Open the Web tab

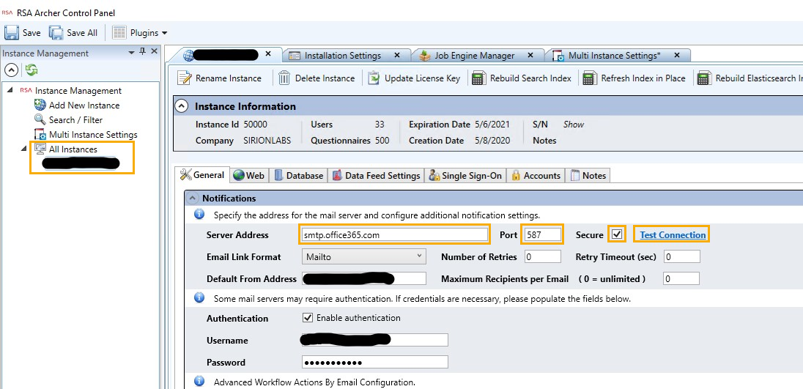coord(249,176)
